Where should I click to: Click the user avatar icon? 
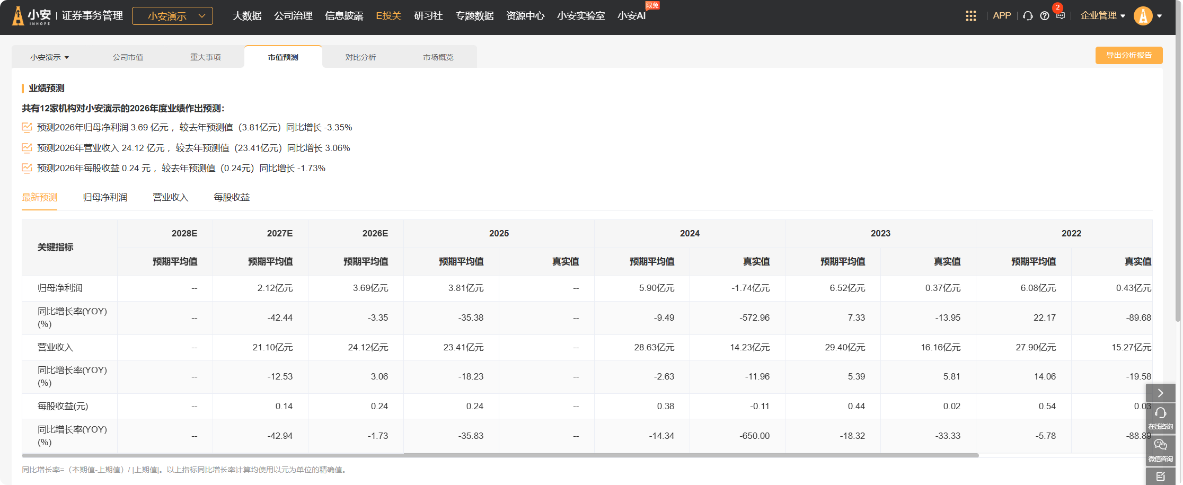tap(1143, 16)
